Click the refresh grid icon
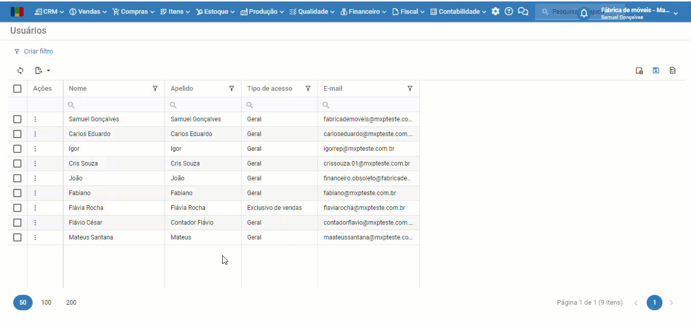This screenshot has width=691, height=324. click(20, 70)
